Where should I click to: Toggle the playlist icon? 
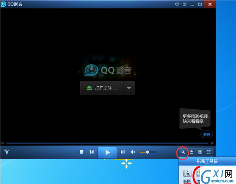(209, 152)
